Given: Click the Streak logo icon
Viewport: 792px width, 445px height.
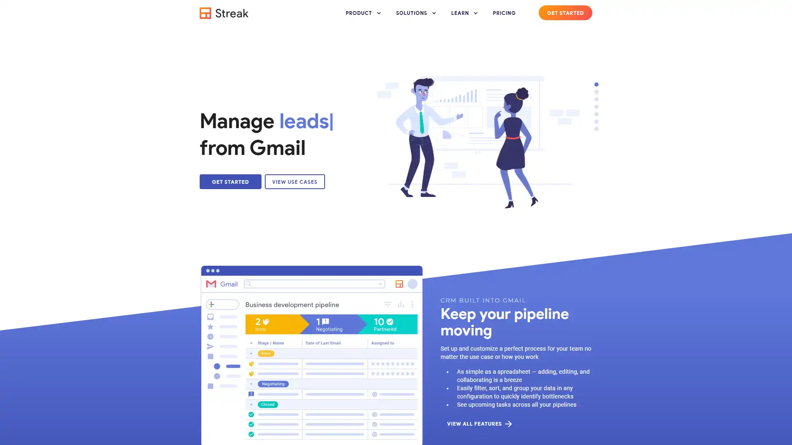Looking at the screenshot, I should point(205,13).
